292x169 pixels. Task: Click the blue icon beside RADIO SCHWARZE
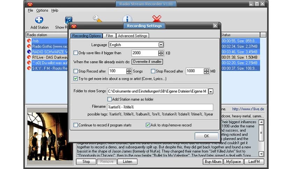[x=29, y=52]
